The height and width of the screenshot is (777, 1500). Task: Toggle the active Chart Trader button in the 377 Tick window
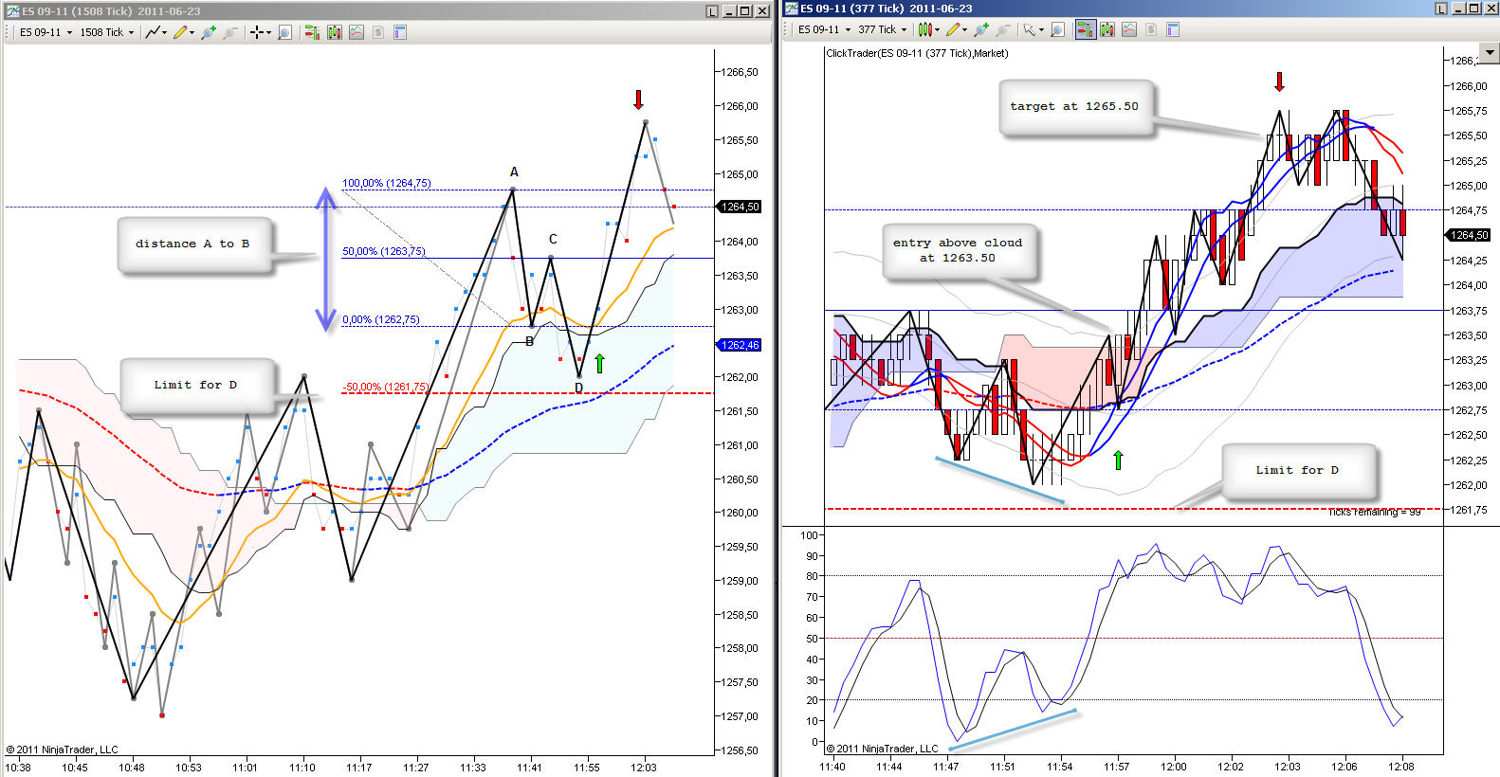coord(1085,29)
